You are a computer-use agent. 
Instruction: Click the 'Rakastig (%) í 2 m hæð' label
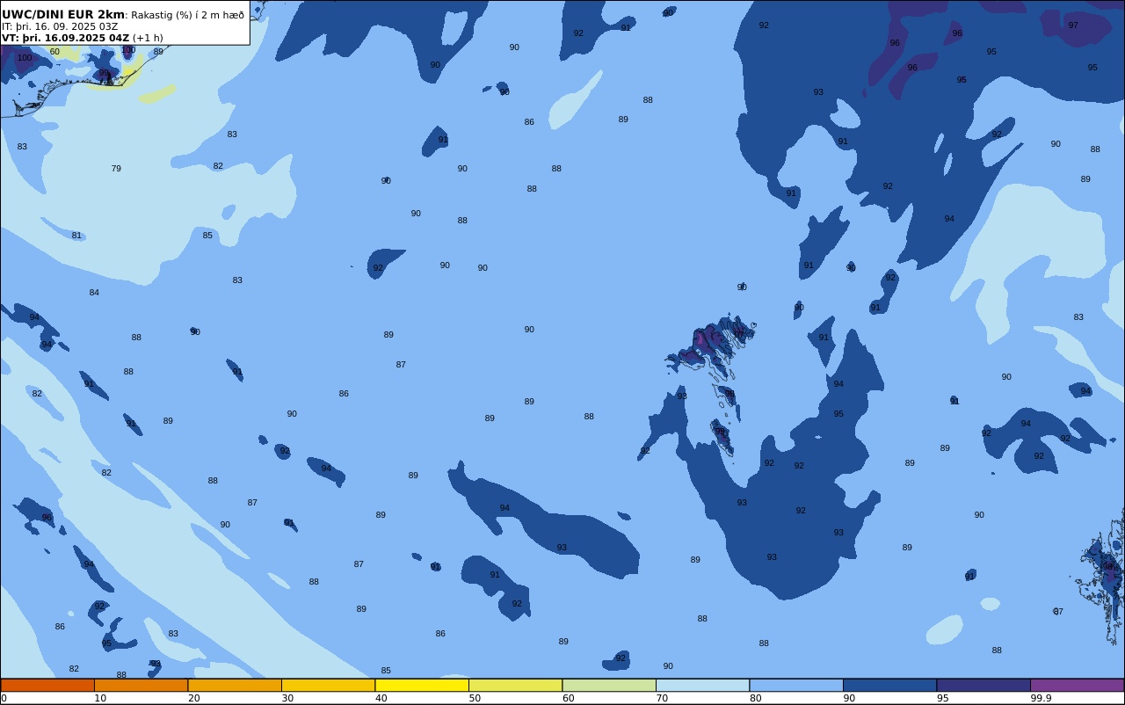point(187,15)
